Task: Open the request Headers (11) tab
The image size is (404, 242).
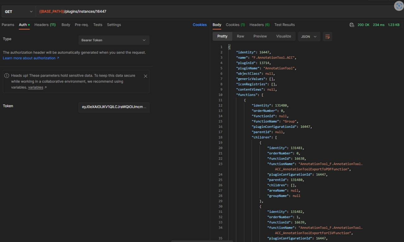Action: [x=45, y=25]
